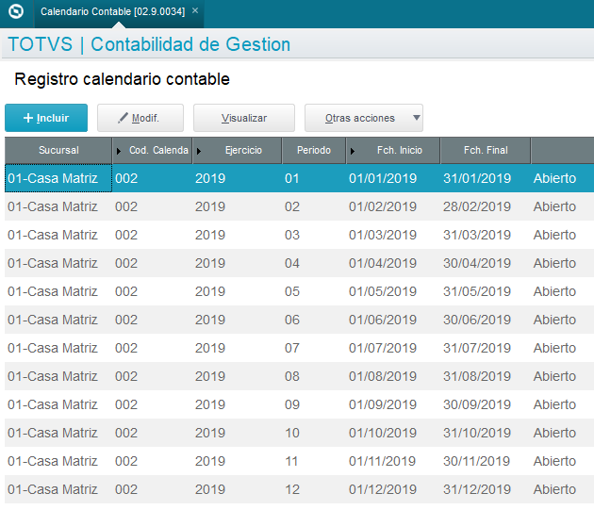The image size is (594, 510).
Task: Select period cell 09
Action: (x=292, y=404)
